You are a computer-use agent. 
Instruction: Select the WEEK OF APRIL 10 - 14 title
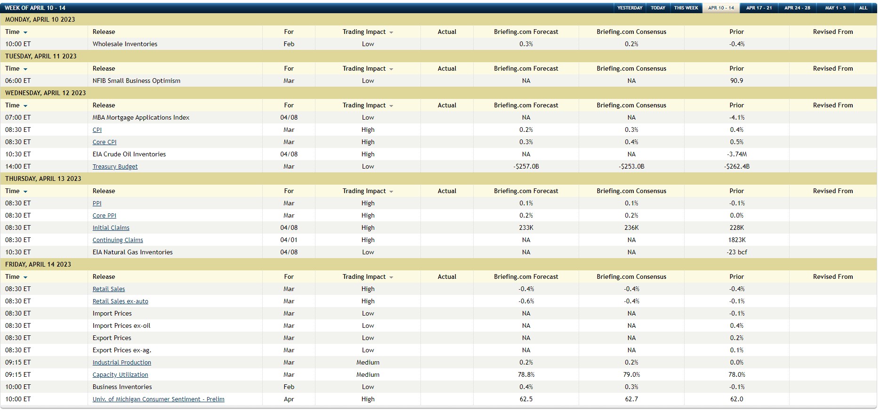35,8
